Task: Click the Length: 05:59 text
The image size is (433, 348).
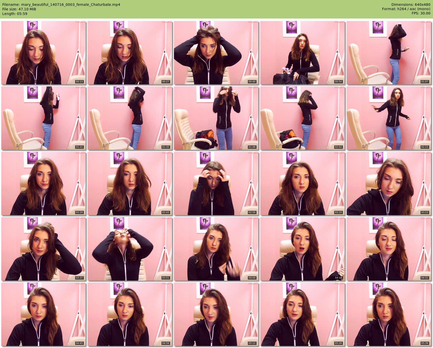Action: tap(15, 14)
